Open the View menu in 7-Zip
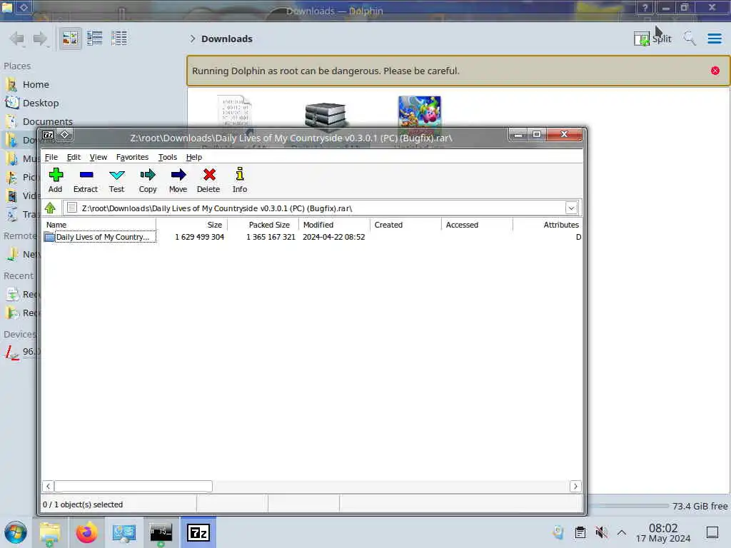The image size is (731, 548). (x=99, y=157)
